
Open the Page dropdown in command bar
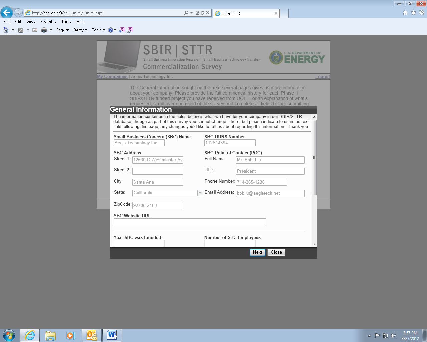62,30
